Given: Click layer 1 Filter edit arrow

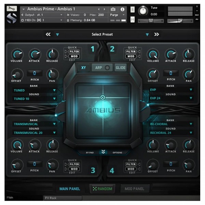Looking at the screenshot, I should (66, 52).
